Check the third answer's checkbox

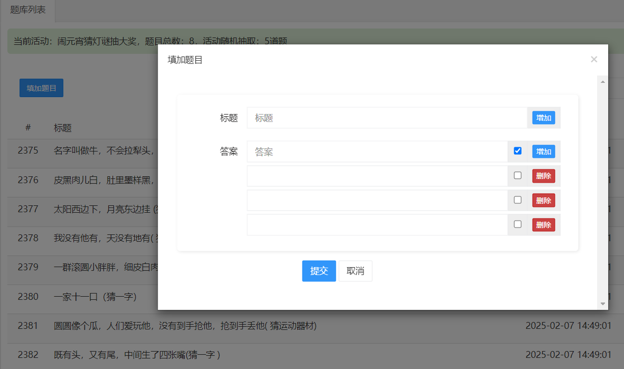517,200
